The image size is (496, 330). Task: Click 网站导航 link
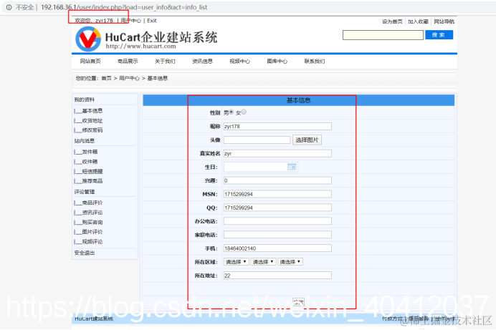(x=444, y=21)
